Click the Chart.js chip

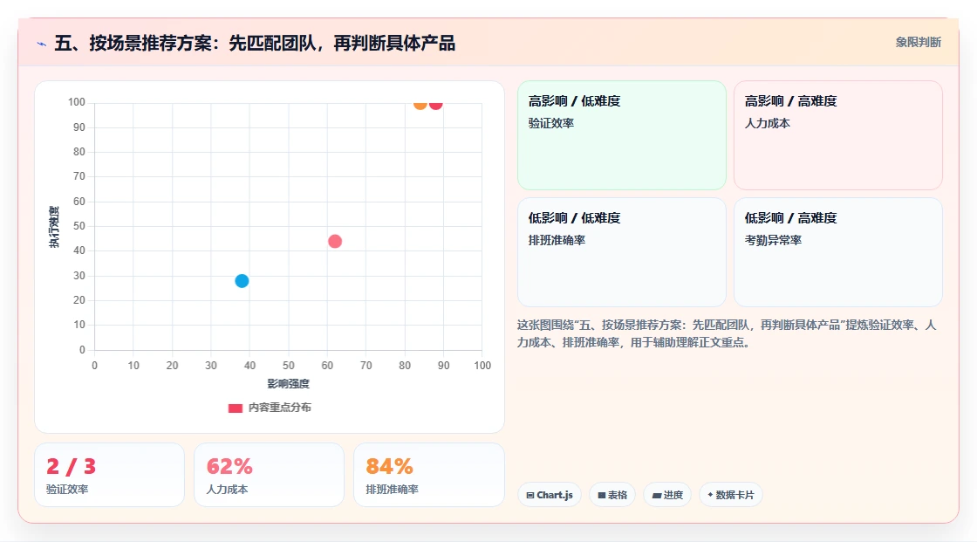tap(550, 495)
